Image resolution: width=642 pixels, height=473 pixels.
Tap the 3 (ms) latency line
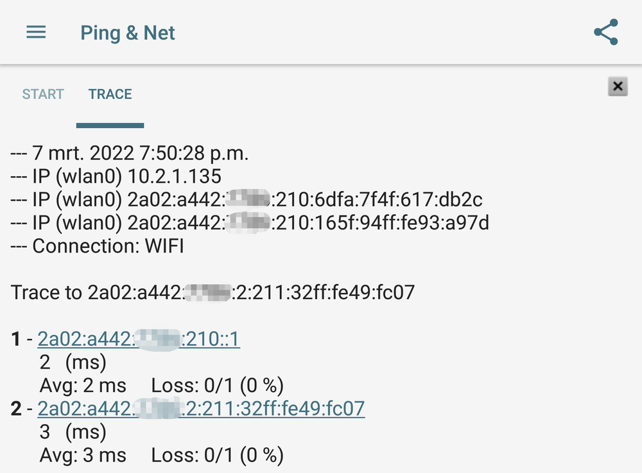(x=73, y=432)
